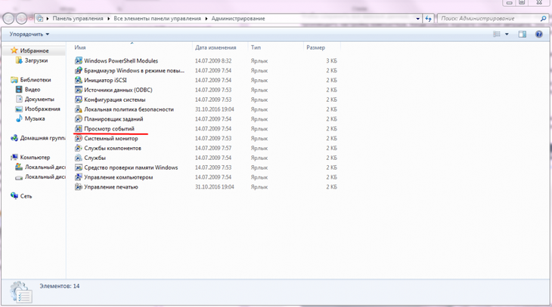Expand the arrow after Все элементы breadcrumb
Screen dimensions: 552x307
click(x=206, y=19)
